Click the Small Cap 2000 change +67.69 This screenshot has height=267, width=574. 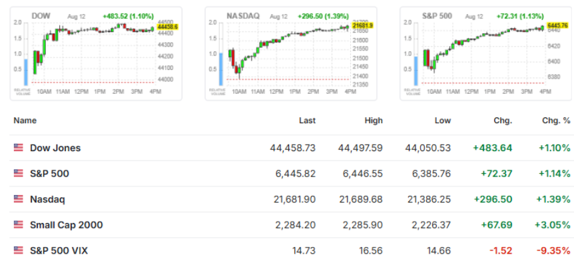[496, 225]
